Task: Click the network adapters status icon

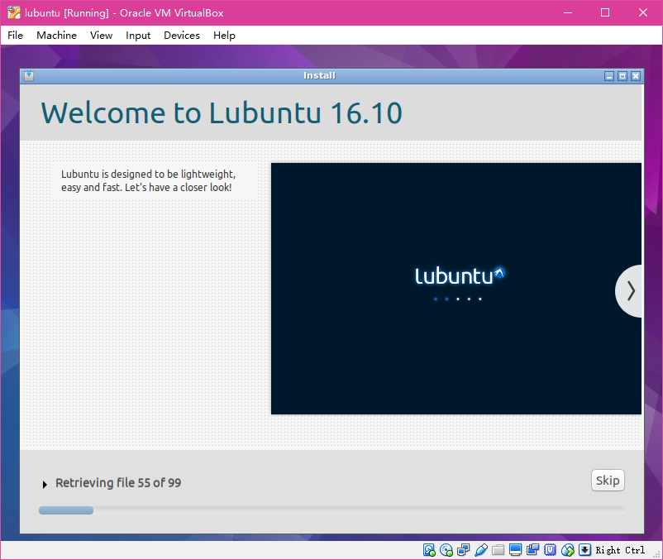Action: pos(464,550)
